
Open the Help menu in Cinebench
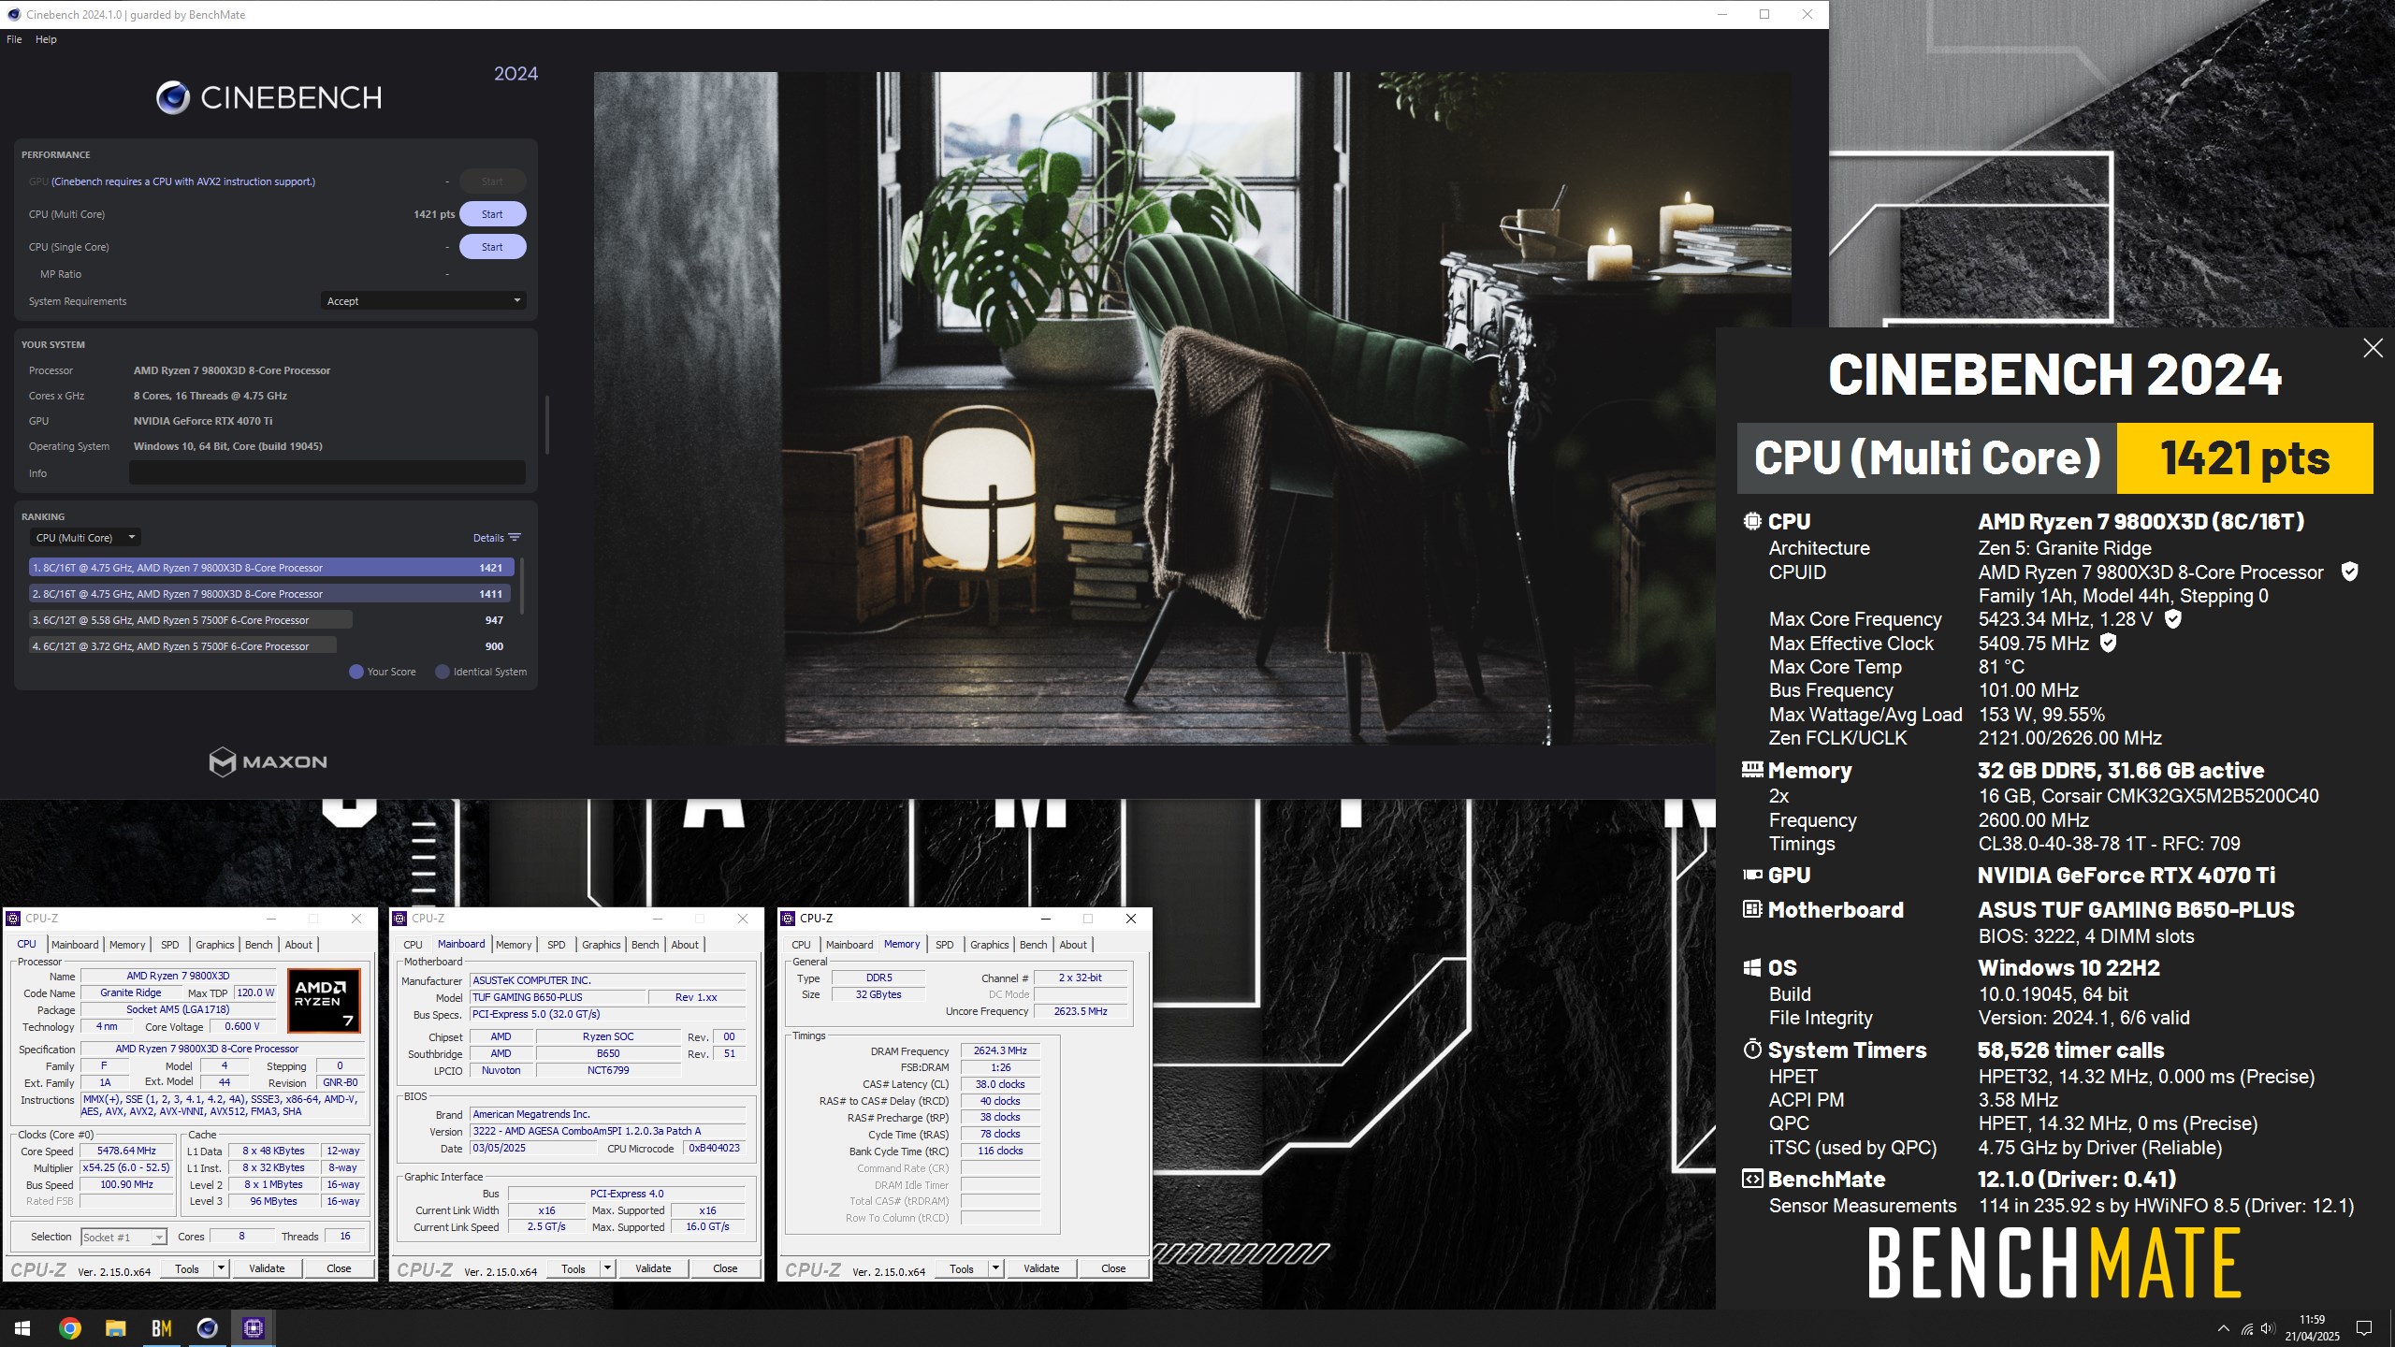pos(46,39)
